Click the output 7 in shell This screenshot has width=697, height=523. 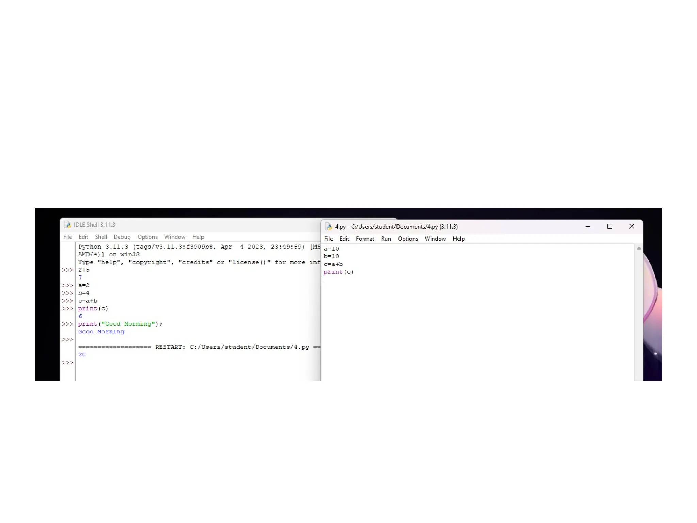click(x=80, y=278)
